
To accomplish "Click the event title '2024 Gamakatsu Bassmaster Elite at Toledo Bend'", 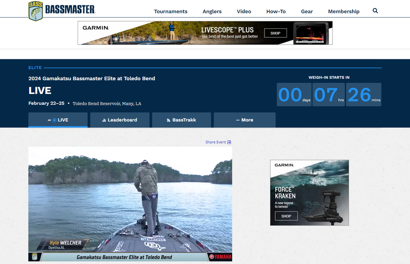I will click(x=92, y=79).
